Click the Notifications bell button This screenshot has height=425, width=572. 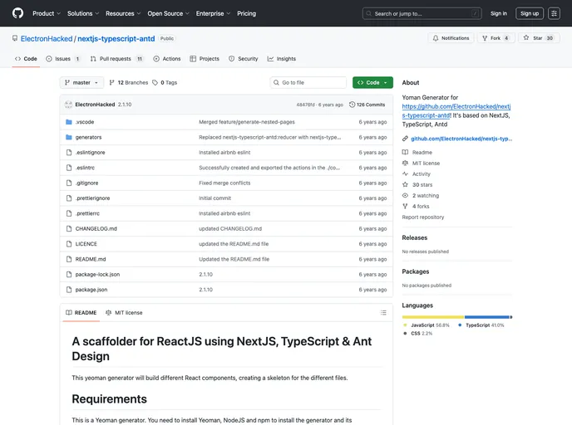point(451,38)
